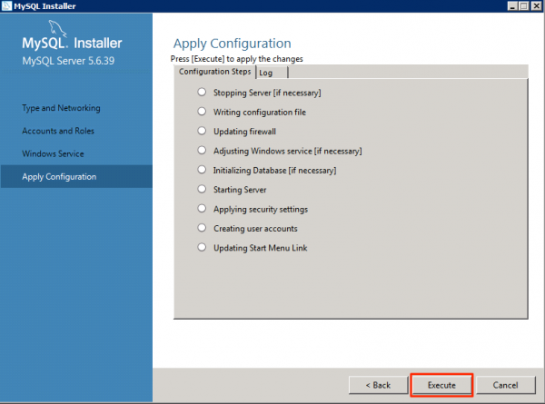Click the 'Applying security settings' text

(261, 210)
